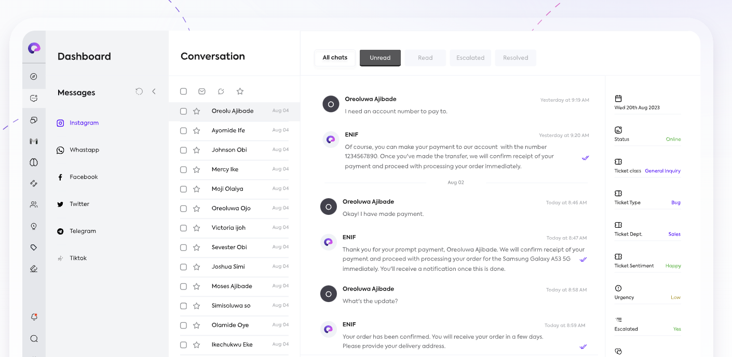Viewport: 732px width, 357px height.
Task: Open the notifications bell icon
Action: 34,317
